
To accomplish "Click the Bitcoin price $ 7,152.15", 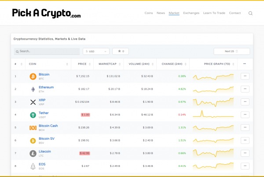I will pos(83,76).
